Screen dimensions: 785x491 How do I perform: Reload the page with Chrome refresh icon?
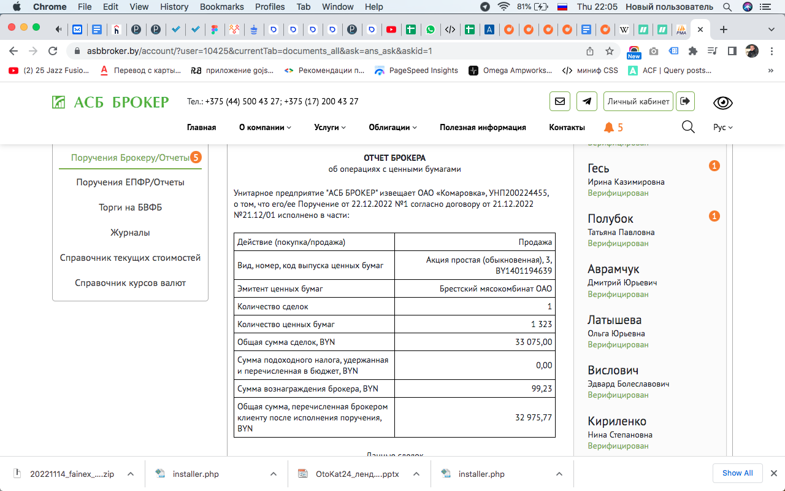click(x=53, y=51)
